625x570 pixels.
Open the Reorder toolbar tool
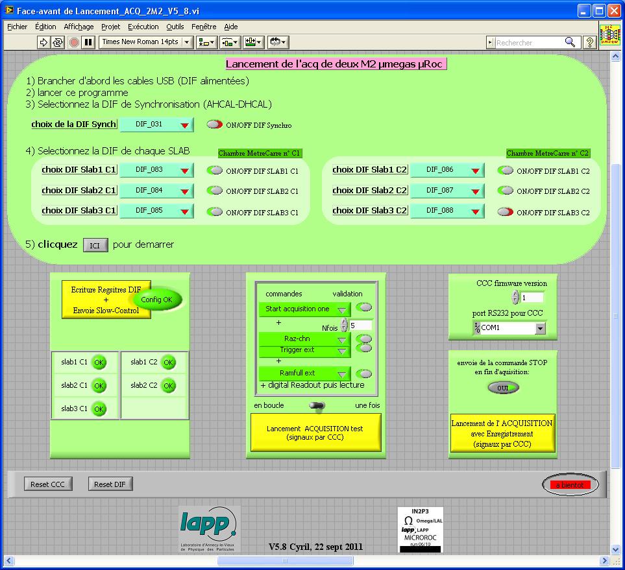tap(278, 42)
